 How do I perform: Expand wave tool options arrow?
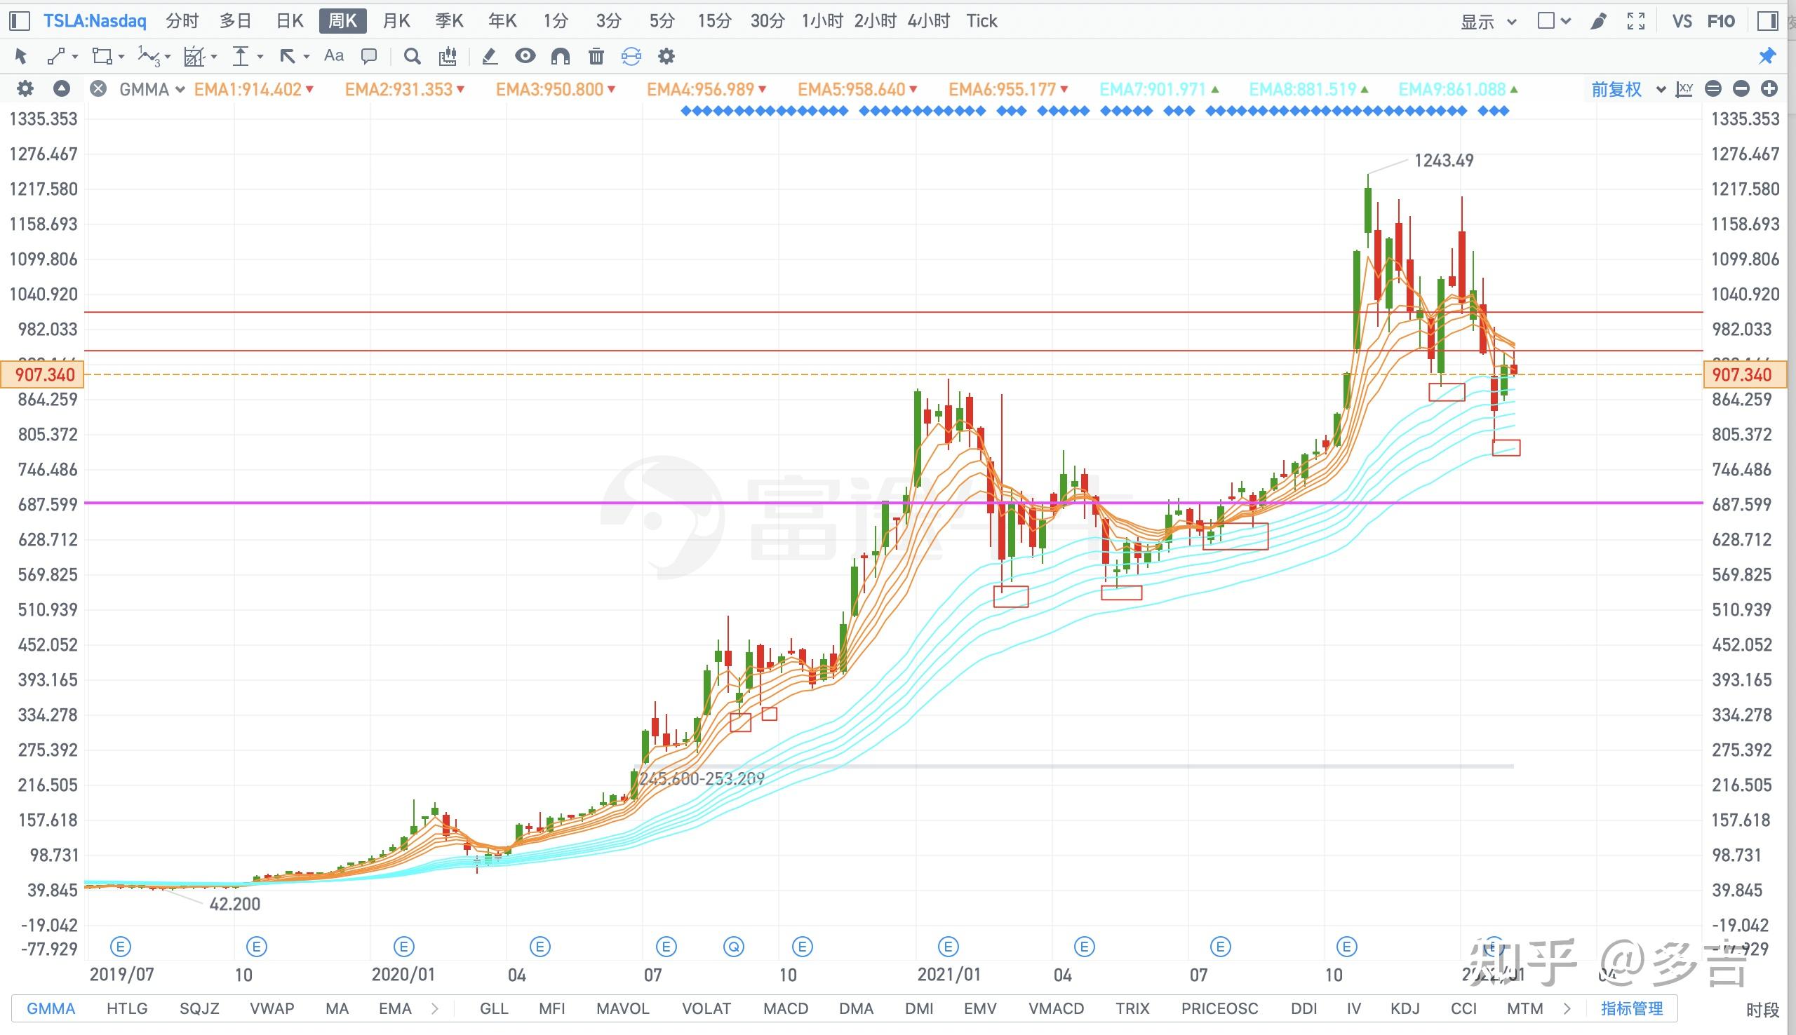click(x=168, y=56)
